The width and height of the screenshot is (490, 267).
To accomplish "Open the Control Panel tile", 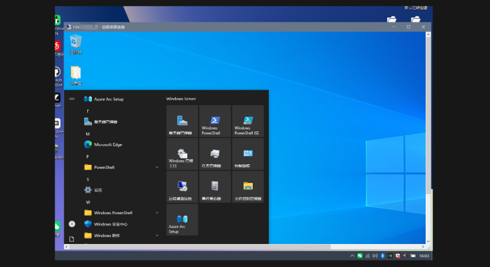I will [x=248, y=154].
